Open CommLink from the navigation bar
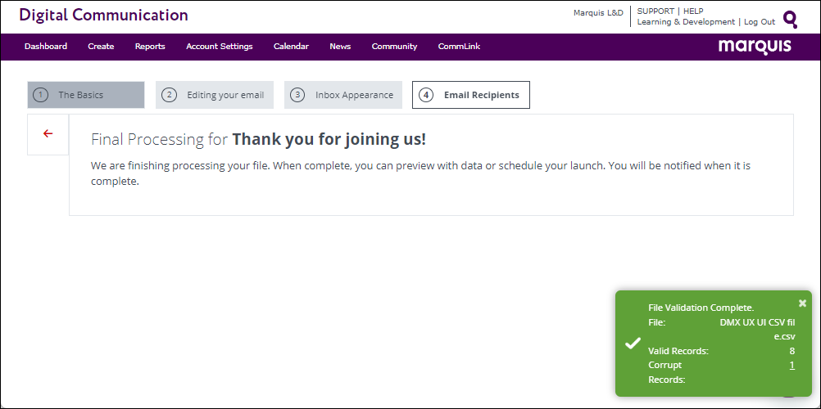 (459, 47)
